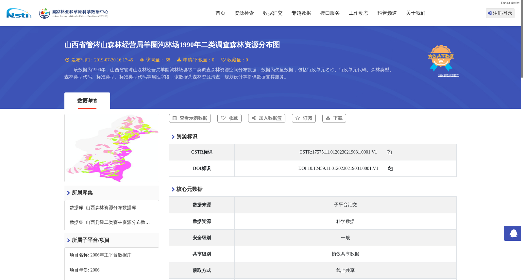Open the 工作动态 menu

point(359,13)
